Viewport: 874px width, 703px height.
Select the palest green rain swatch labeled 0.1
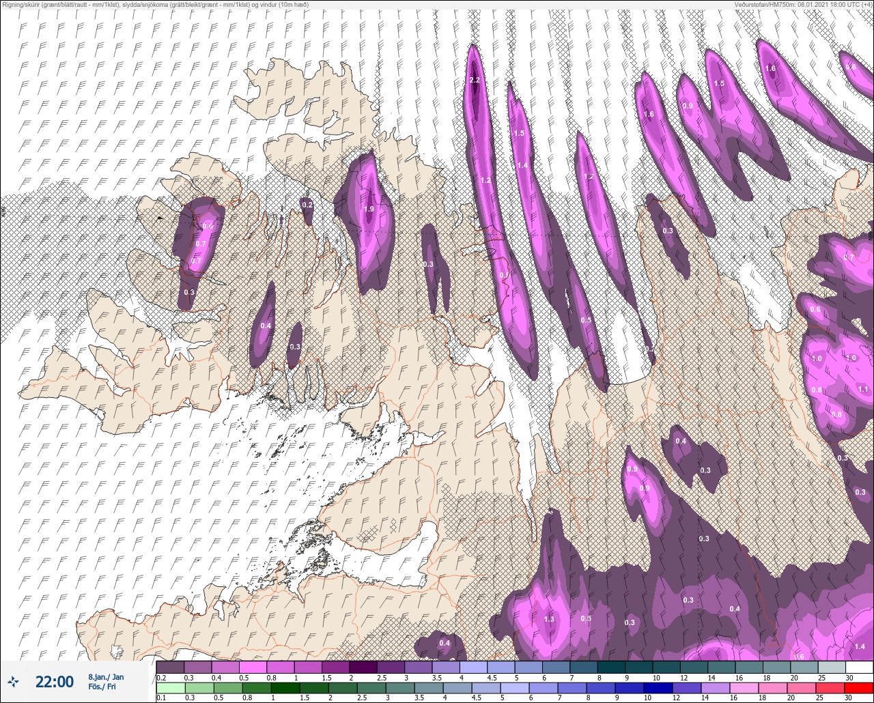(x=170, y=689)
